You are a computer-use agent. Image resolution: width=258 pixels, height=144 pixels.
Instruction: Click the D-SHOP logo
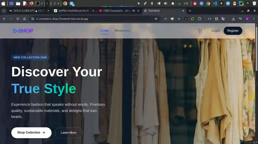coord(23,31)
